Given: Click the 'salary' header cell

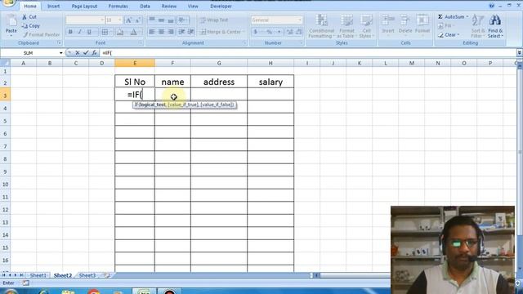Looking at the screenshot, I should [x=270, y=82].
